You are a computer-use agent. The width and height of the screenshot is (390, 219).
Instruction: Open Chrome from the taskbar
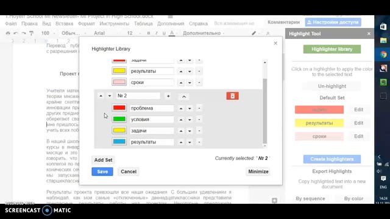click(x=383, y=54)
